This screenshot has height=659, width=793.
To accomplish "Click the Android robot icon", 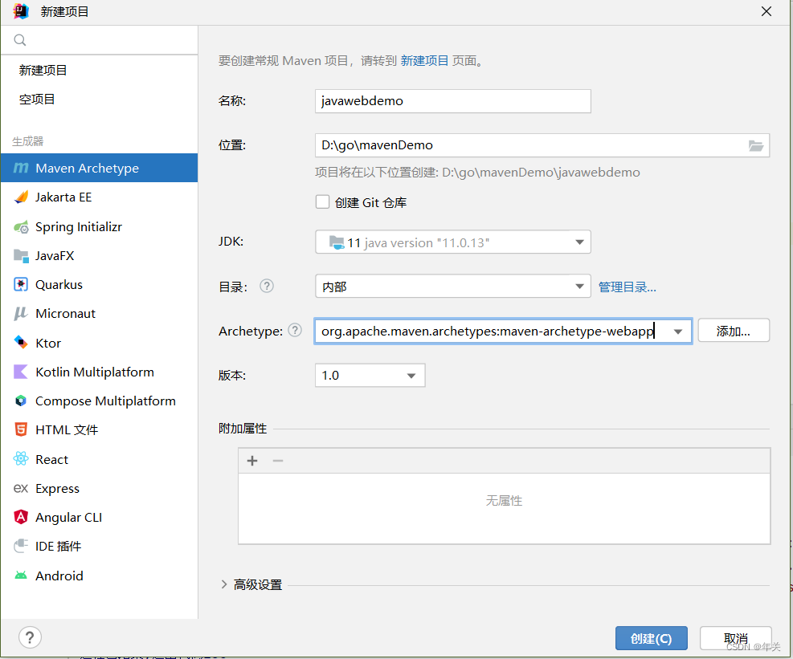I will pos(21,575).
